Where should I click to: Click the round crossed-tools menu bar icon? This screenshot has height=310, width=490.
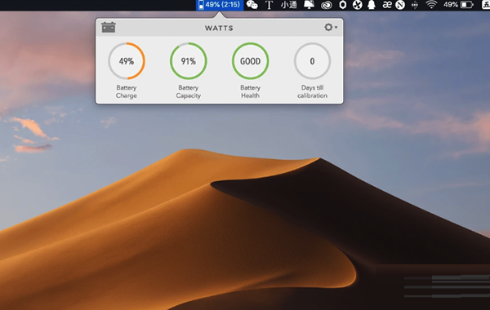(357, 5)
